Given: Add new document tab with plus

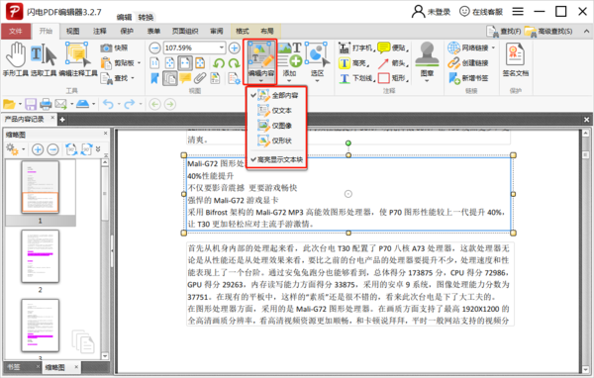Looking at the screenshot, I should [x=62, y=120].
